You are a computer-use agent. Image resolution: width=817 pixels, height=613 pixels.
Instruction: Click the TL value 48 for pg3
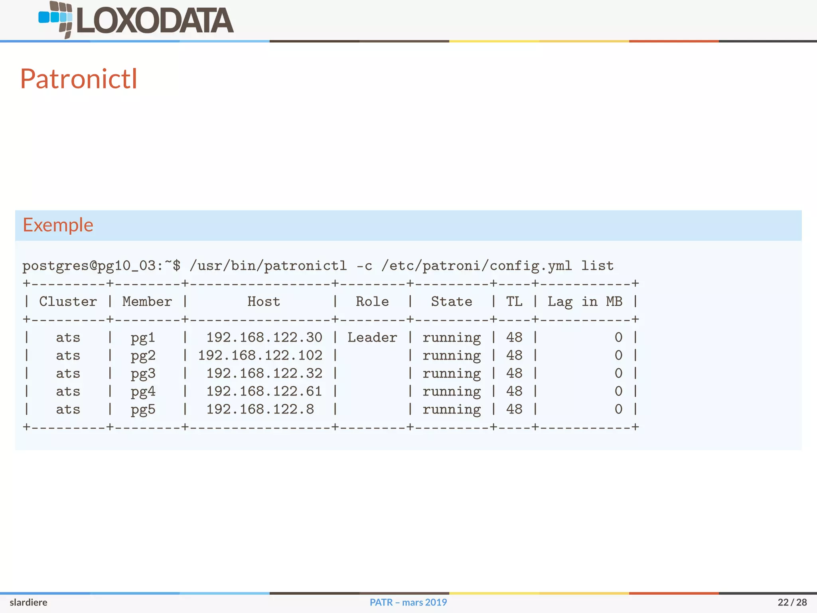click(514, 373)
